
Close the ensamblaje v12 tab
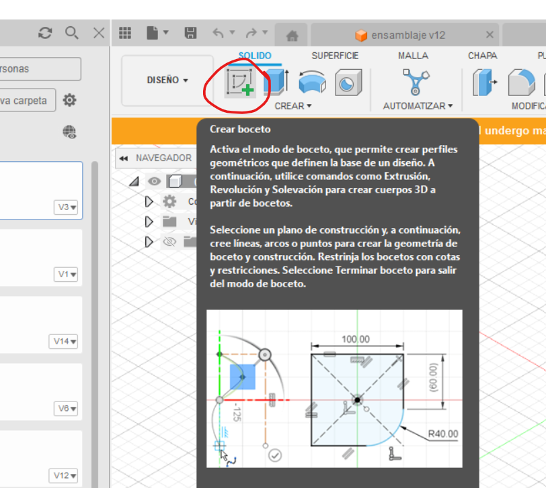(x=490, y=35)
